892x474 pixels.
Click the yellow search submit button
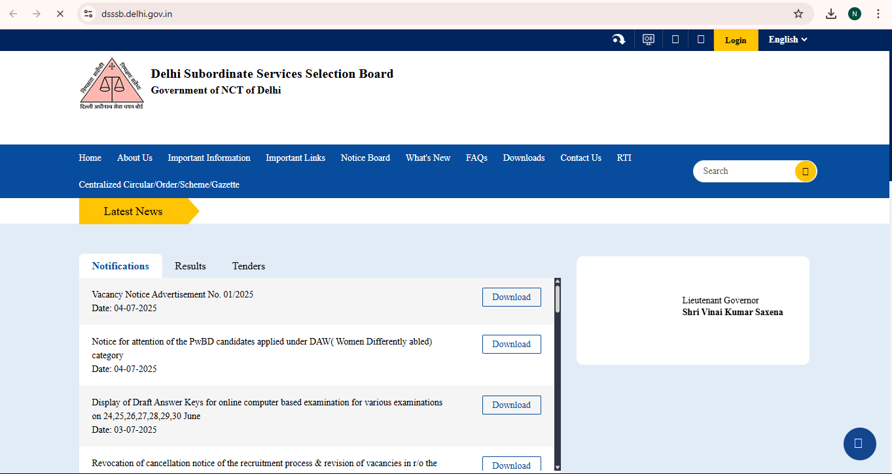805,171
